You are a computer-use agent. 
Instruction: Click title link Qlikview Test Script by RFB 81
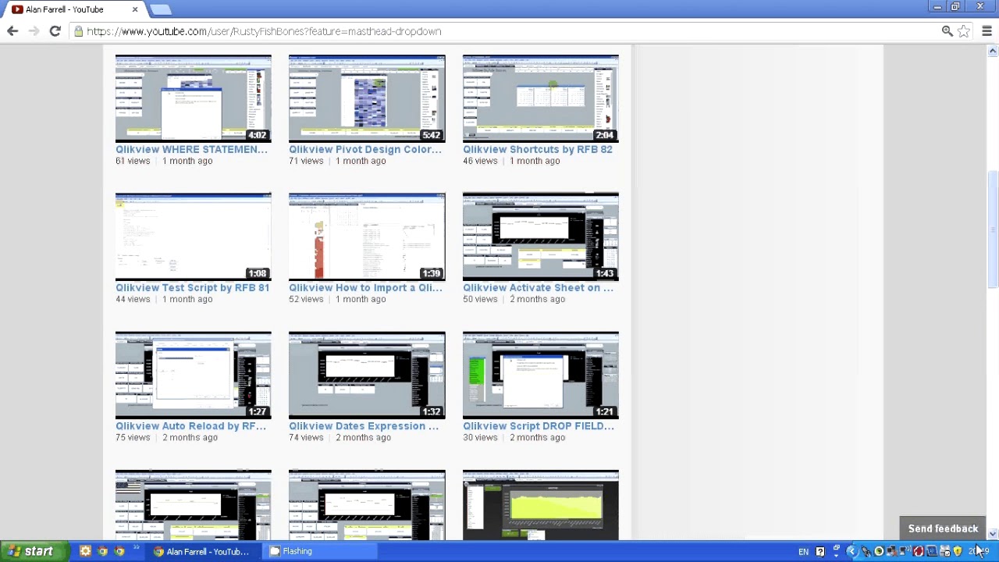[192, 287]
